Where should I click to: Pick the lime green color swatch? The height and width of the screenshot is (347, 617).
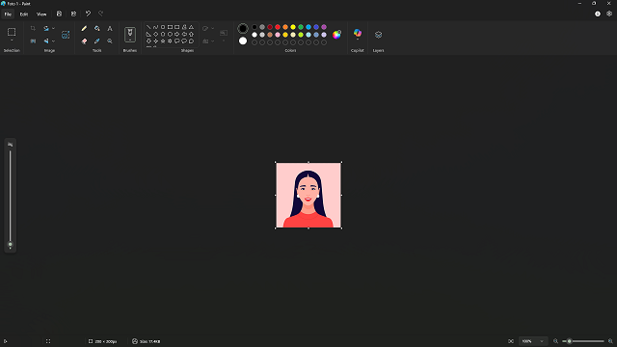point(301,35)
